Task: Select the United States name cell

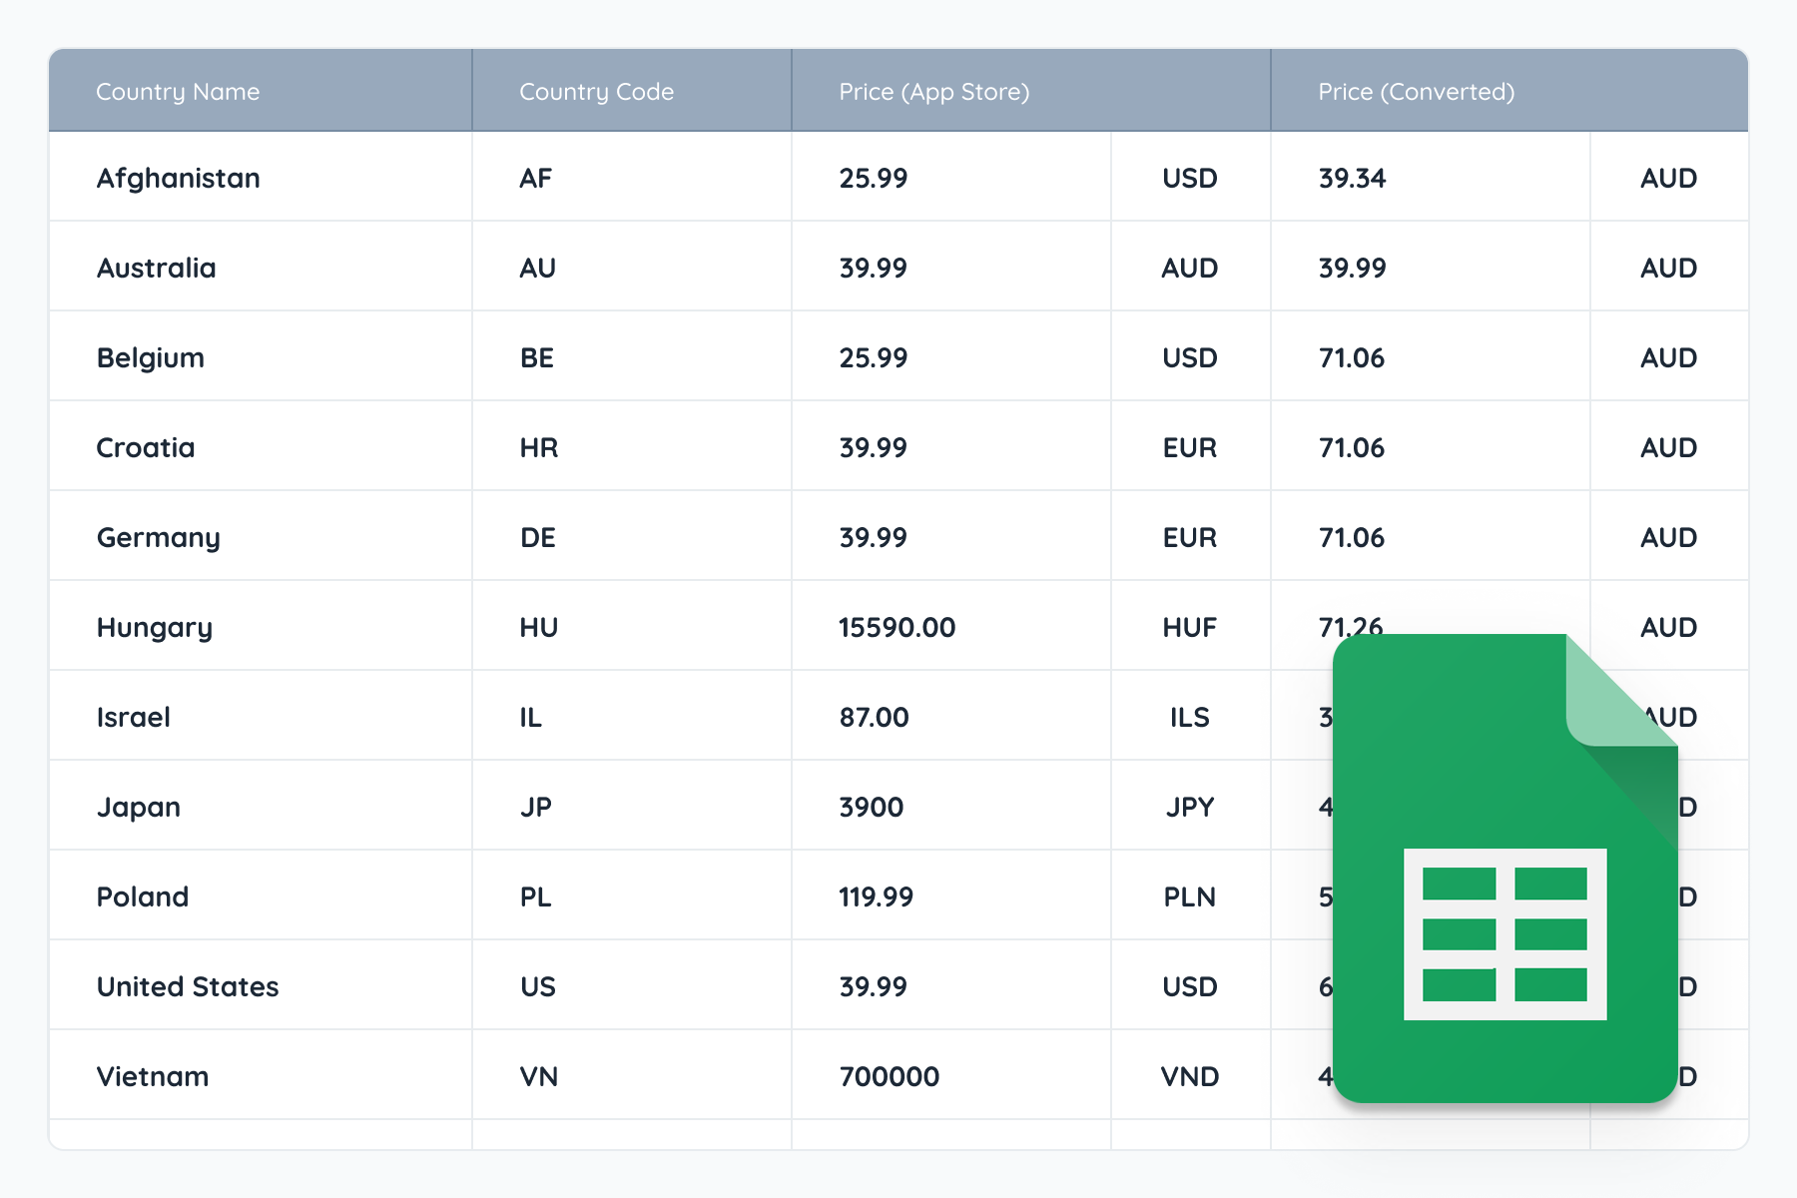Action: pos(188,986)
